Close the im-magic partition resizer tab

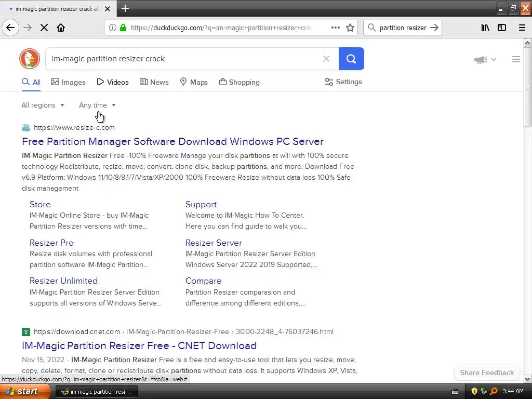108,9
